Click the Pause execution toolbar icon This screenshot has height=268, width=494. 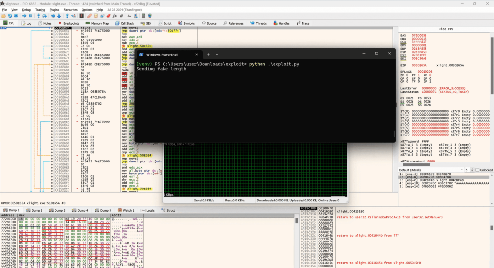[30, 16]
